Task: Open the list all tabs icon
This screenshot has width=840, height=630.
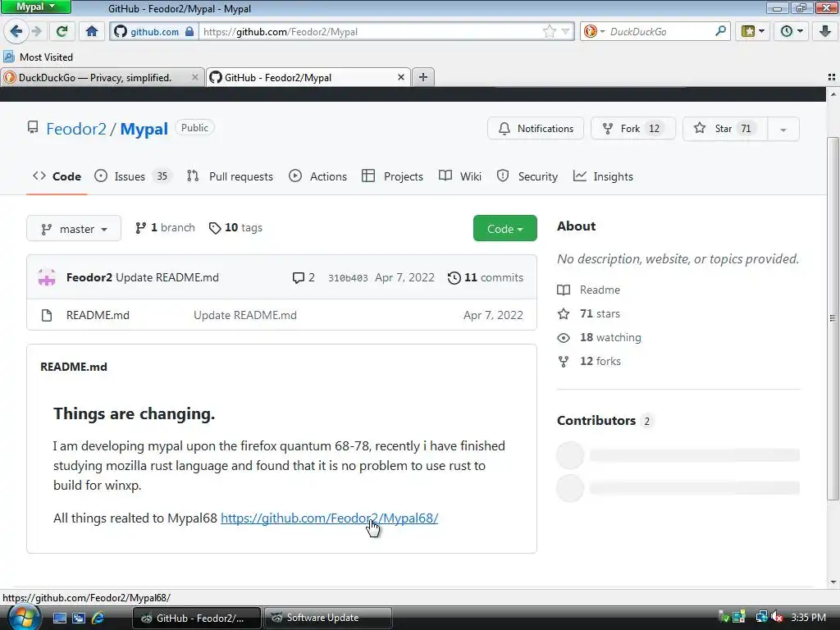Action: click(x=832, y=77)
